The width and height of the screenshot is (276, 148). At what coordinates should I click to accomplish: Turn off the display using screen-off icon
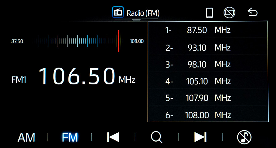pyautogui.click(x=229, y=13)
